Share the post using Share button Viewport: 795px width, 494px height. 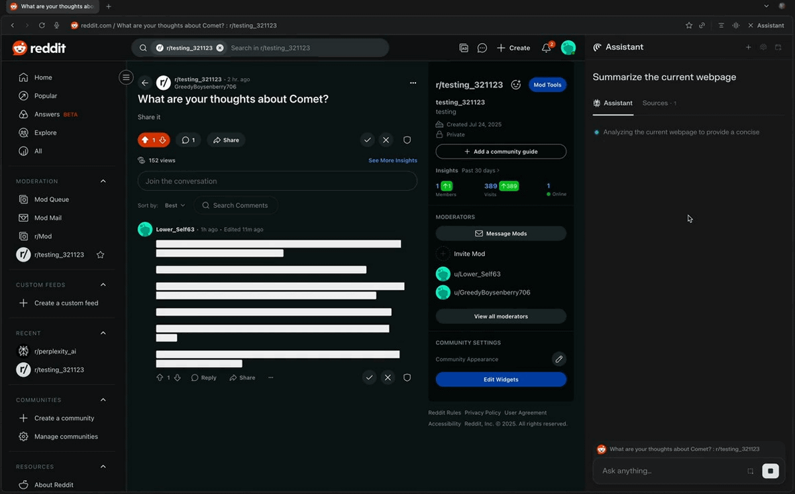(226, 140)
